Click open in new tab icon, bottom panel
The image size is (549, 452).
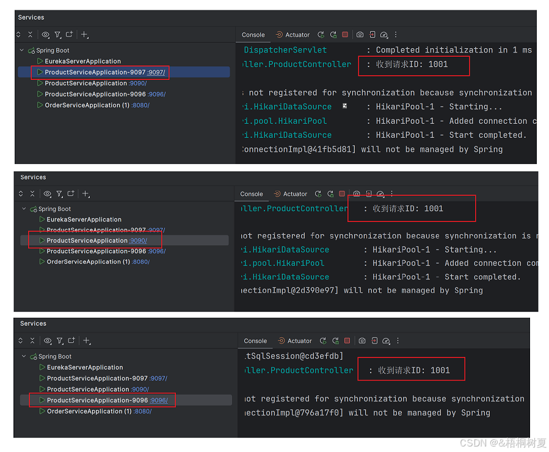71,340
